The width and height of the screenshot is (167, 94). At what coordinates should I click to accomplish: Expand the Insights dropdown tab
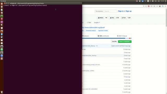(x=97, y=23)
